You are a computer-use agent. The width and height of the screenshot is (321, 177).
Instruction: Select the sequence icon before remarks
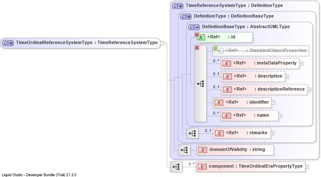(192, 133)
